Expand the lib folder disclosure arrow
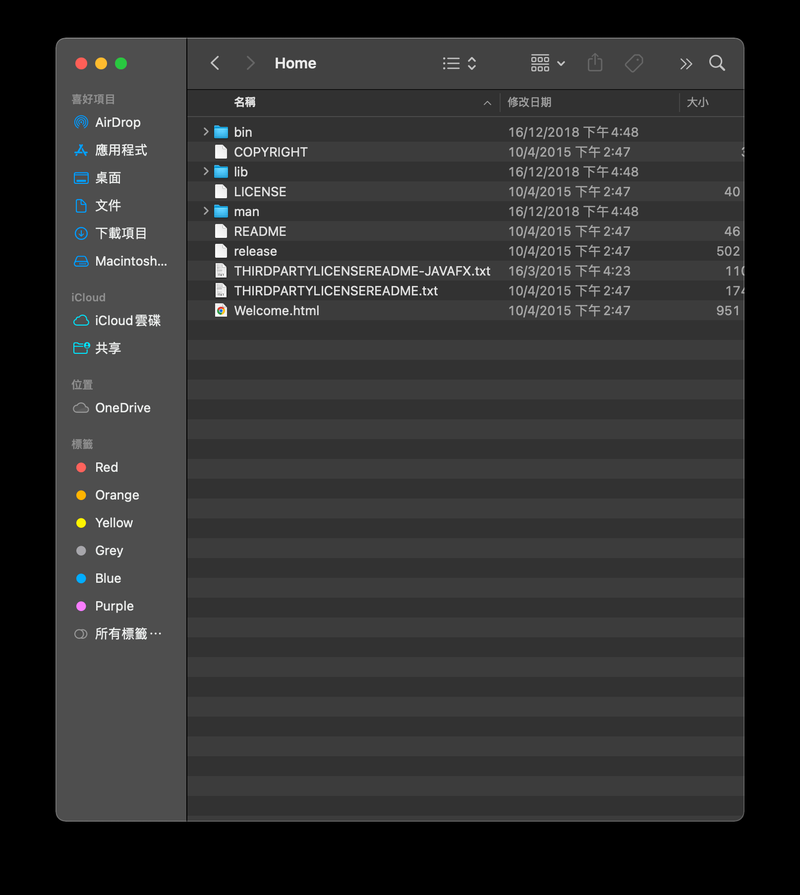The image size is (800, 895). [x=206, y=171]
